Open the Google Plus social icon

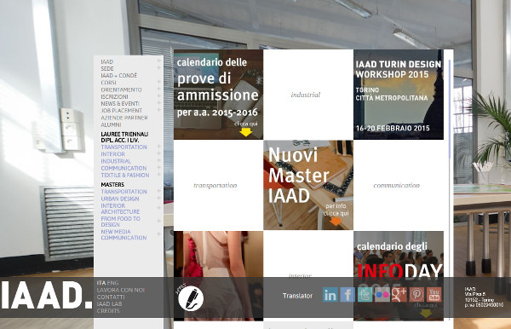(x=399, y=295)
